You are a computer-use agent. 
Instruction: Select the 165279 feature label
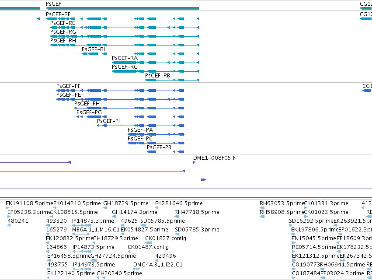pyautogui.click(x=56, y=230)
